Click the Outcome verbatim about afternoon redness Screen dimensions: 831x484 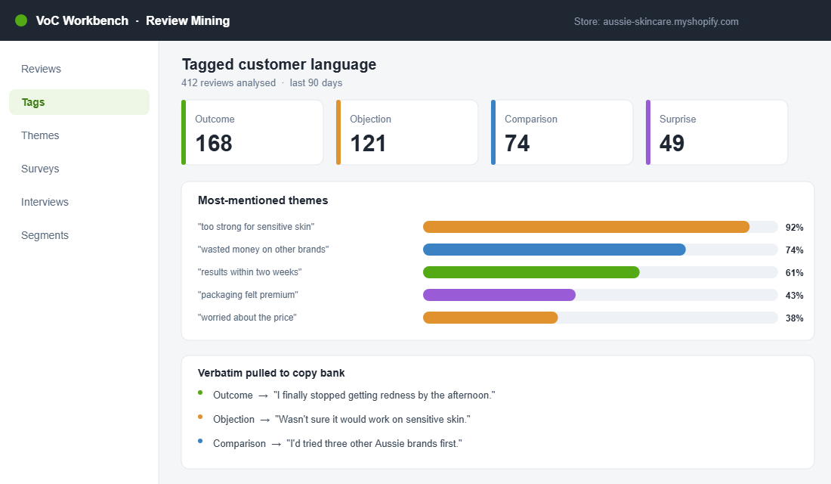[354, 396]
